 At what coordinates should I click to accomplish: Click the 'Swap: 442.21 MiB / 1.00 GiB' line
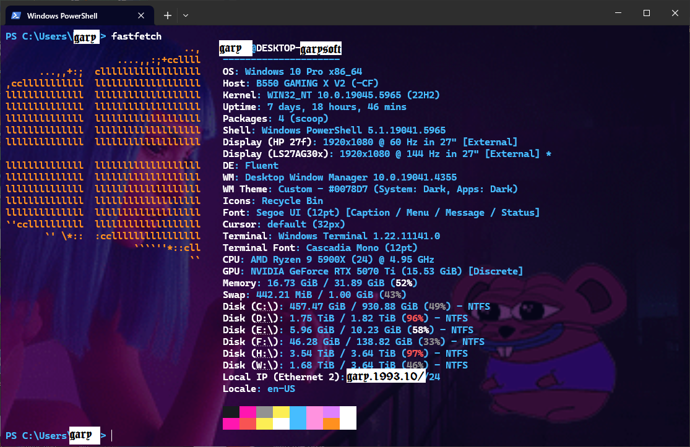coord(314,295)
